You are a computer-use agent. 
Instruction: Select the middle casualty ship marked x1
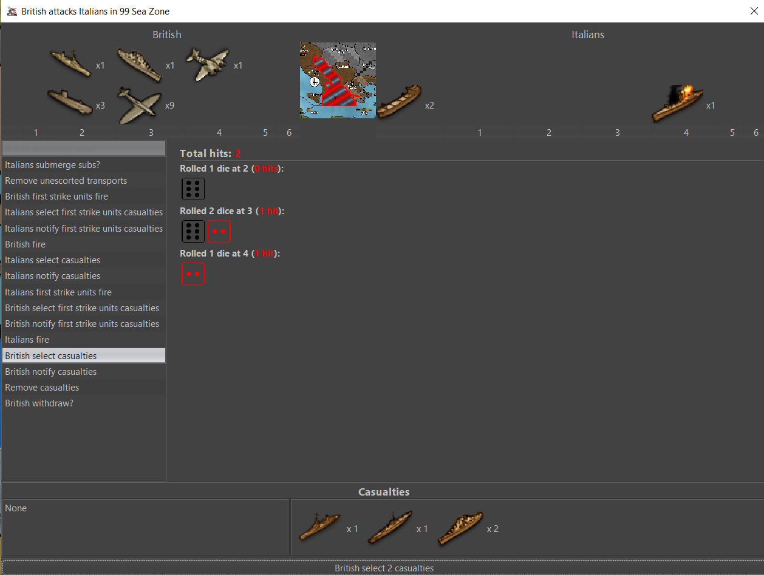tap(389, 528)
